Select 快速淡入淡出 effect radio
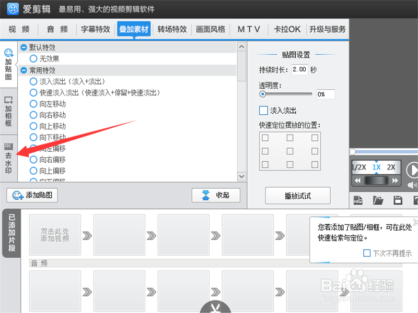This screenshot has height=313, width=418. pos(33,92)
